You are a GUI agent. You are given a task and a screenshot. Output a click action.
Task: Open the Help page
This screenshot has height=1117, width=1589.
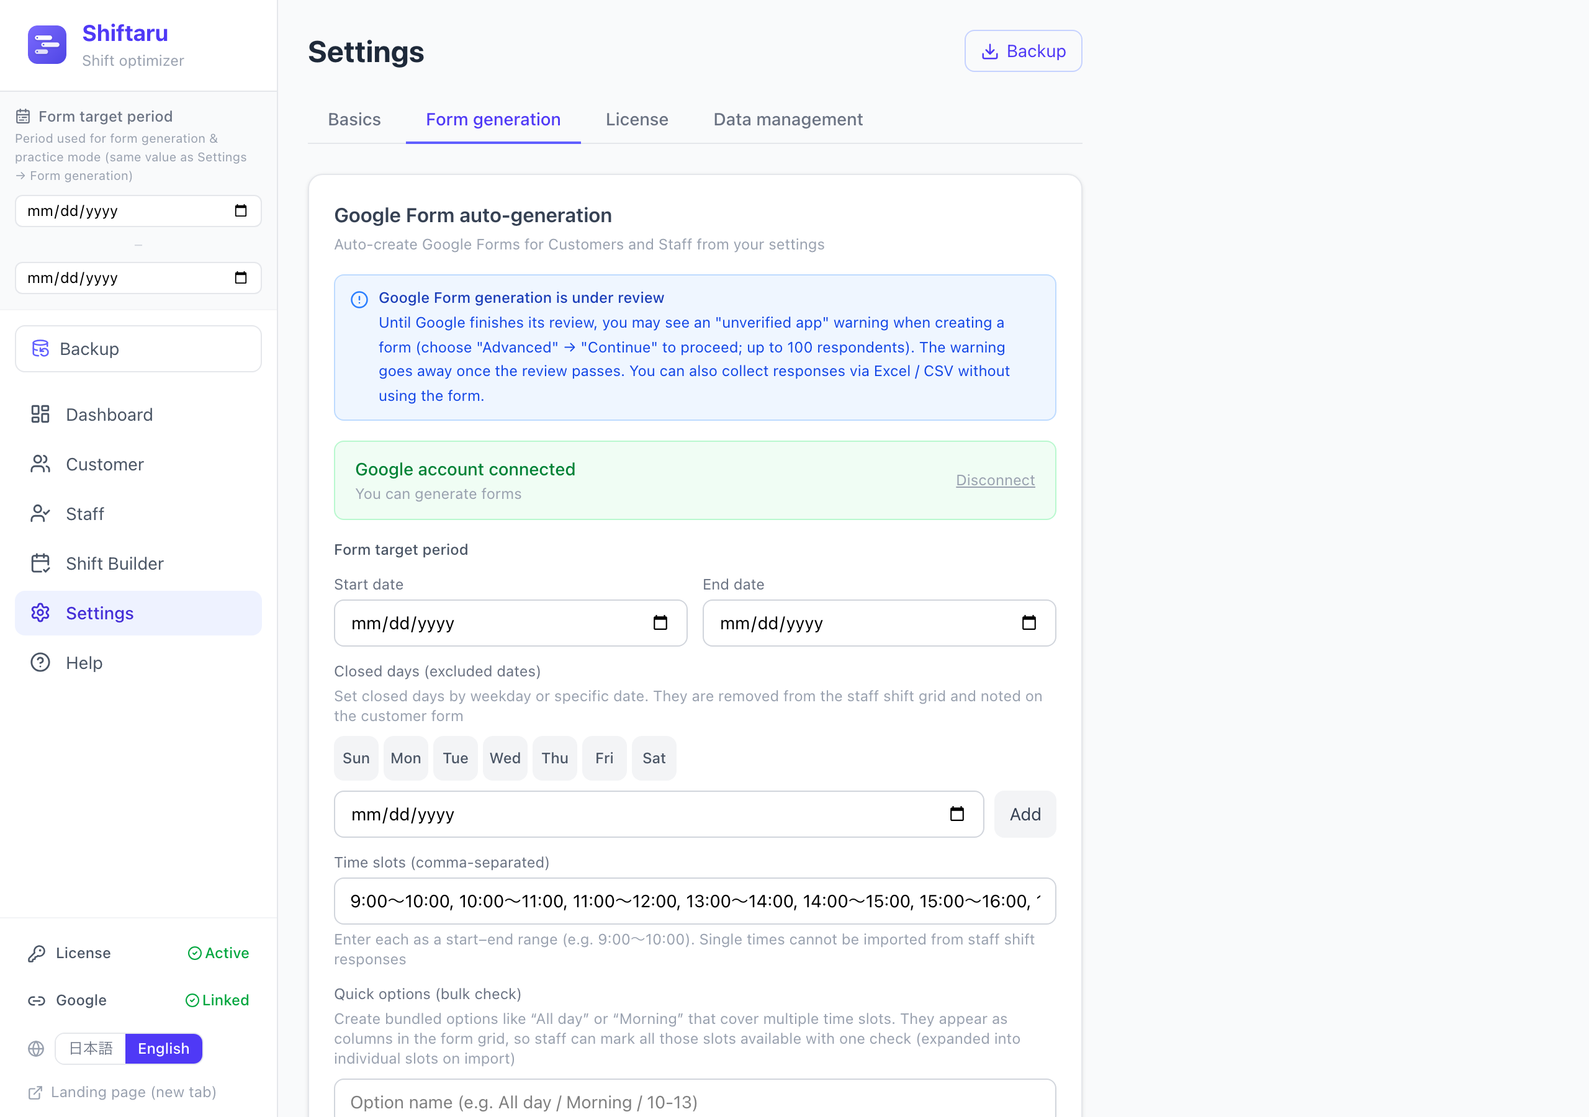point(138,663)
